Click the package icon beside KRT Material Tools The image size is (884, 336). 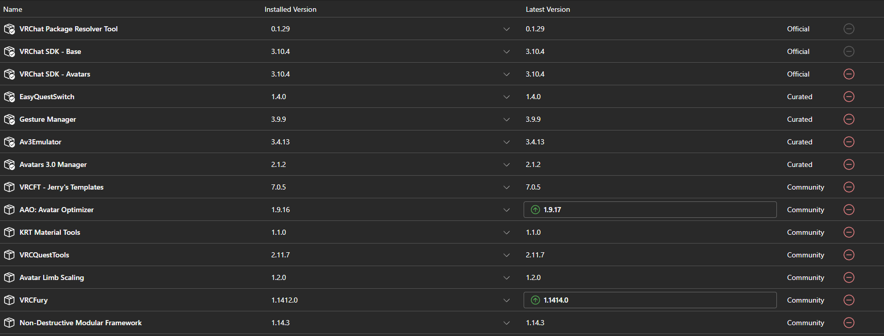(9, 232)
